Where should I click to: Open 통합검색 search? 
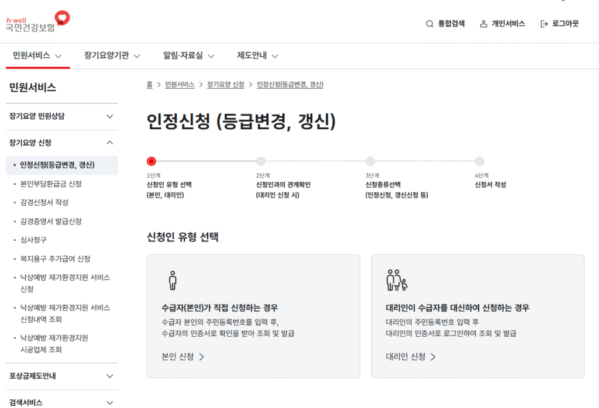tap(445, 23)
